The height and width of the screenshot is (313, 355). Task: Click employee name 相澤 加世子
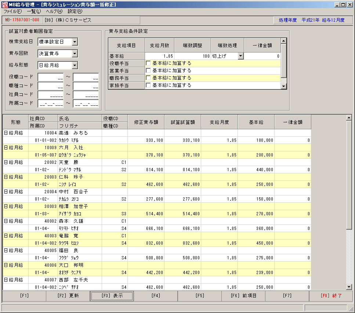click(x=73, y=206)
